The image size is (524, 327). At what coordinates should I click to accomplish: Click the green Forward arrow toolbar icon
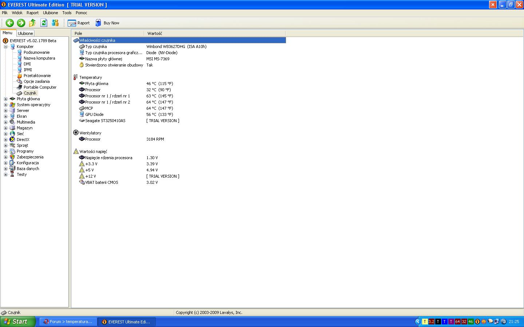point(21,23)
